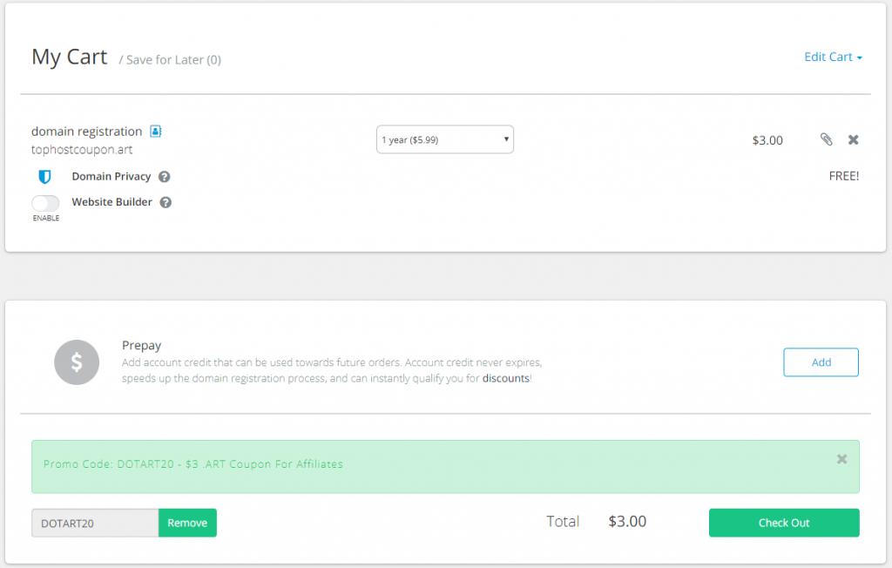The height and width of the screenshot is (568, 892).
Task: Click the Website Builder question mark icon
Action: click(x=166, y=202)
